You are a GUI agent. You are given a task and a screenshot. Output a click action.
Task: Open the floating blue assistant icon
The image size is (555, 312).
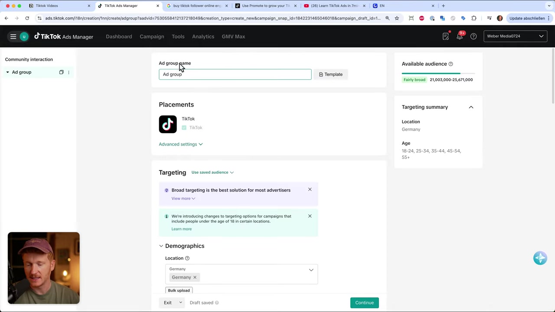(x=540, y=258)
